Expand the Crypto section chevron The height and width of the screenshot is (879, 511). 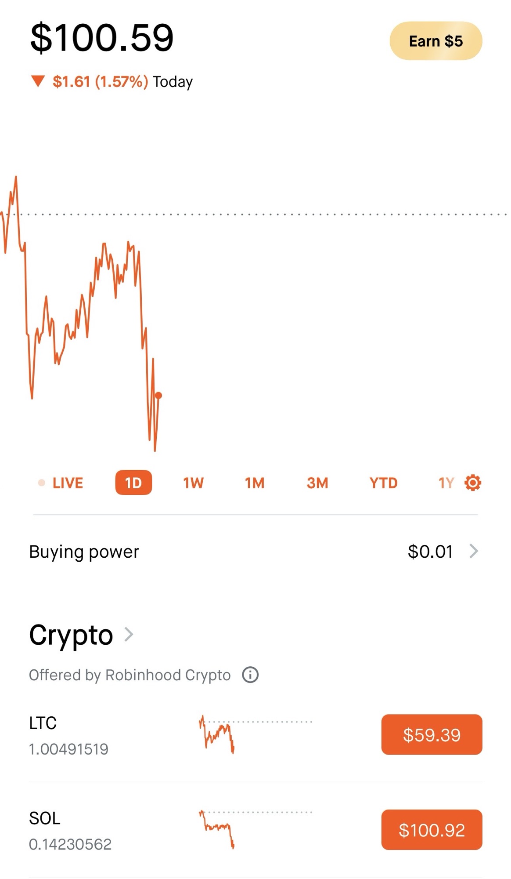(x=129, y=634)
